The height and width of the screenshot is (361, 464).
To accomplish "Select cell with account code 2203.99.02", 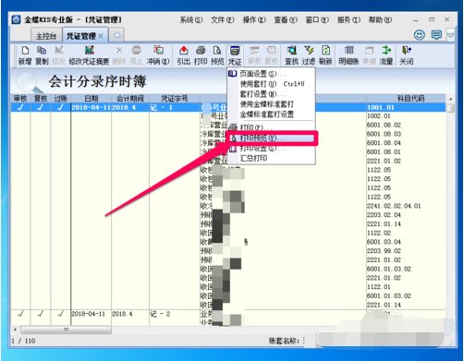I will click(x=406, y=251).
